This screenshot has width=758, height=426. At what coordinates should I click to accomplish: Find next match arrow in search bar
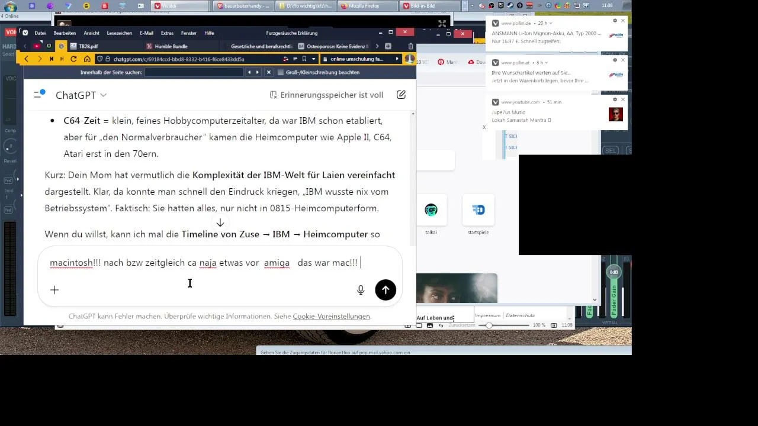pos(258,72)
